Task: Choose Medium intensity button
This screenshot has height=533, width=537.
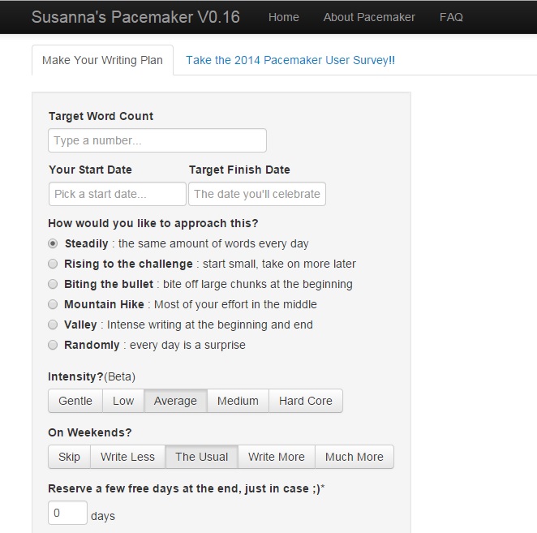Action: (x=238, y=401)
